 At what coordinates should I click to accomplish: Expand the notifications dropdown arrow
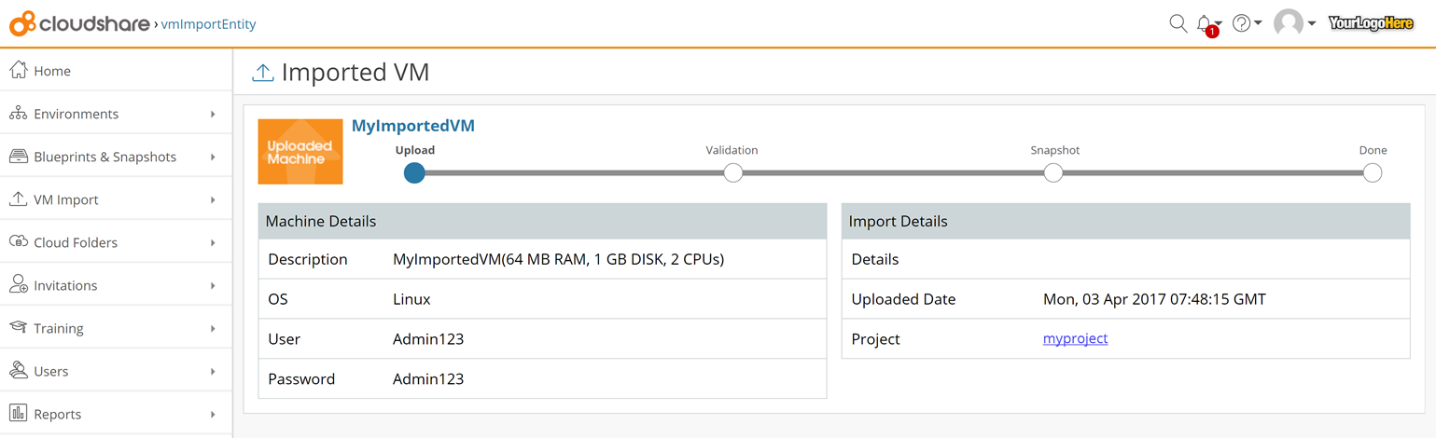coord(1219,23)
